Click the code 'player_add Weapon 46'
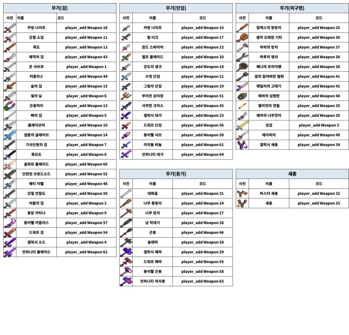Viewport: 349px width, 335px height. (203, 233)
